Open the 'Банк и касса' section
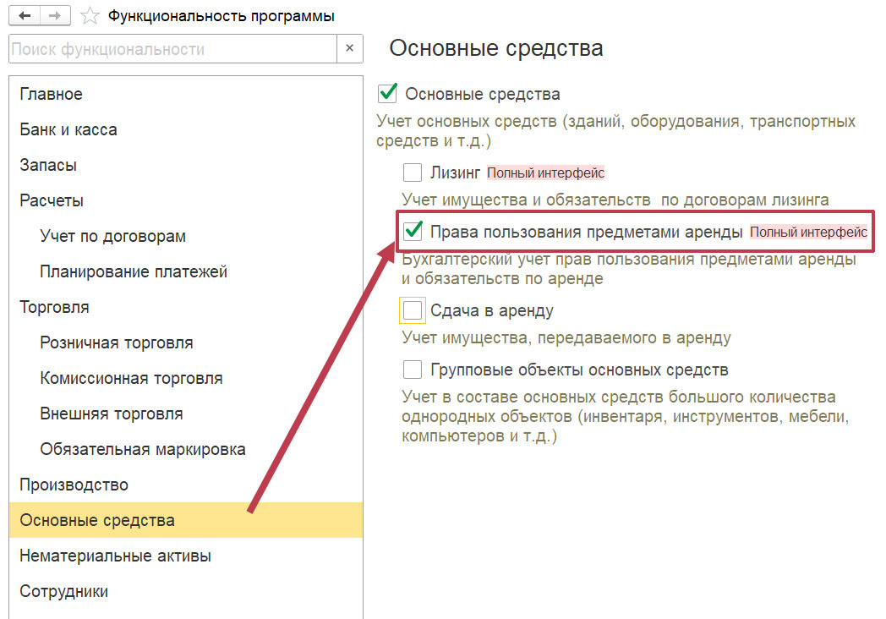Screen dimensions: 886x619 tap(186, 129)
